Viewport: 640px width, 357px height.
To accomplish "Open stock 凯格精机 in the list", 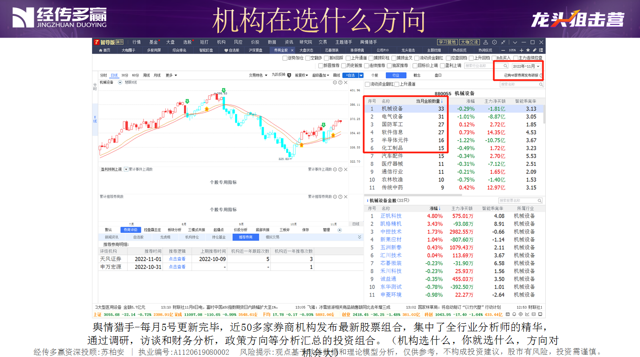I will 391,224.
